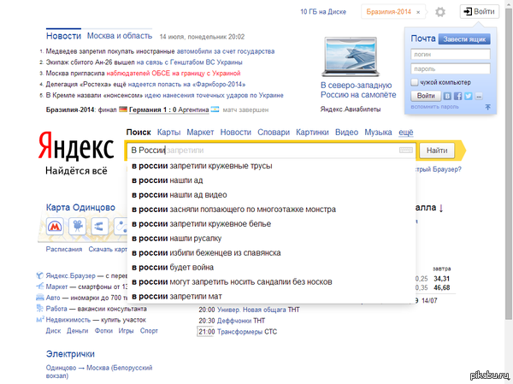Select suggestion в россии нашли ад видео

(272, 195)
